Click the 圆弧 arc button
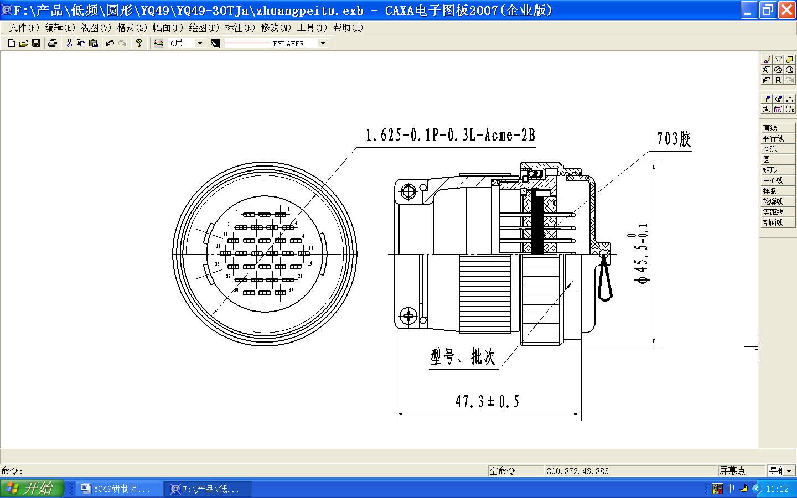 click(x=778, y=149)
